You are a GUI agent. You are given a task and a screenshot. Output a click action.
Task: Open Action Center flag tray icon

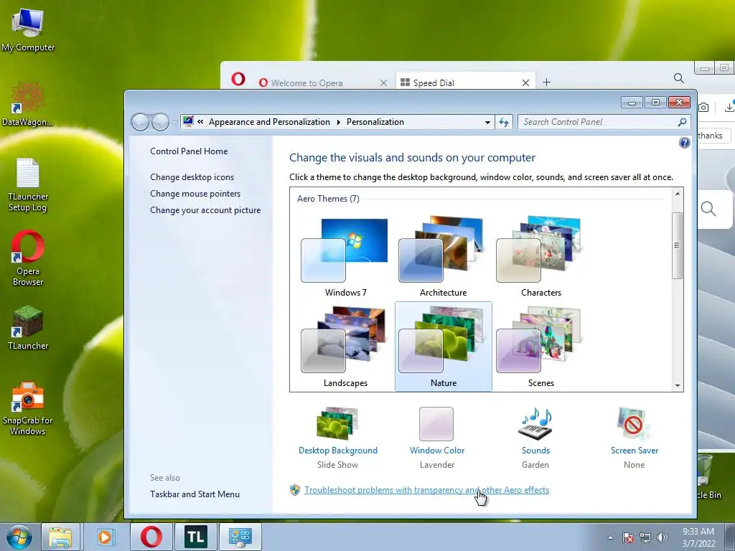click(x=628, y=537)
